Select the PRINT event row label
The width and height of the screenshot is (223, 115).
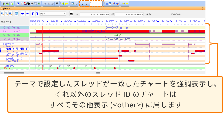click(x=15, y=68)
